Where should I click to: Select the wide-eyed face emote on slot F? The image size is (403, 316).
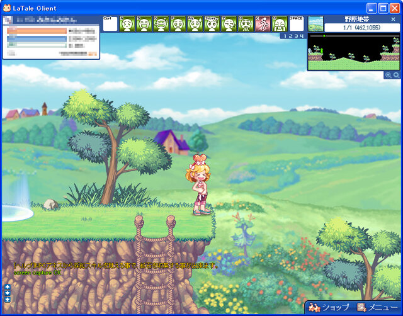tap(178, 24)
